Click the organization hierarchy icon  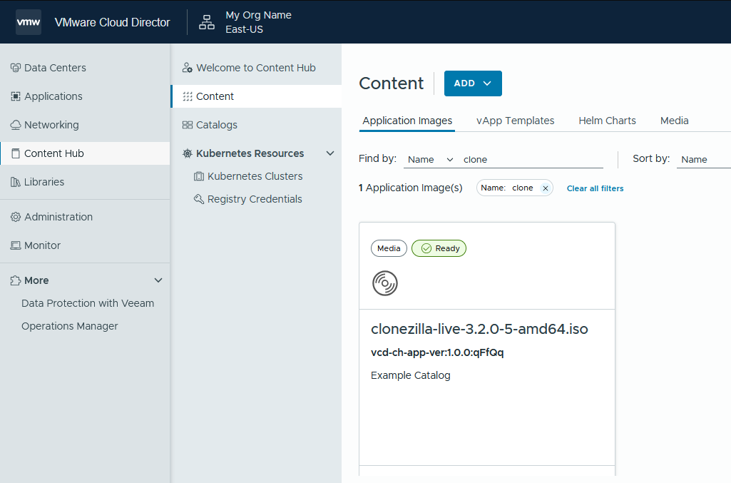click(207, 22)
